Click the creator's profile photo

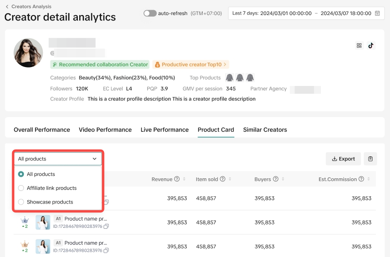click(x=28, y=52)
